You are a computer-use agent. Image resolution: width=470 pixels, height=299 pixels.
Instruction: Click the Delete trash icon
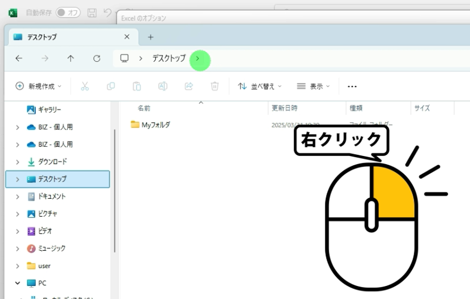tap(214, 86)
